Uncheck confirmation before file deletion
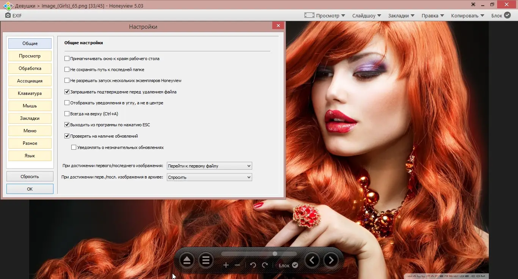This screenshot has height=279, width=518. [x=67, y=92]
